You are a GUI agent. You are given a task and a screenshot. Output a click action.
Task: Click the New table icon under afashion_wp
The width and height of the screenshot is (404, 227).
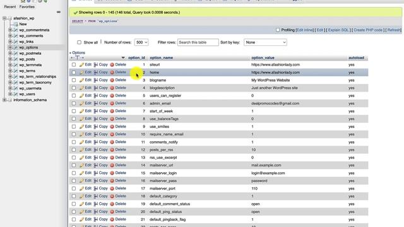tap(16, 24)
